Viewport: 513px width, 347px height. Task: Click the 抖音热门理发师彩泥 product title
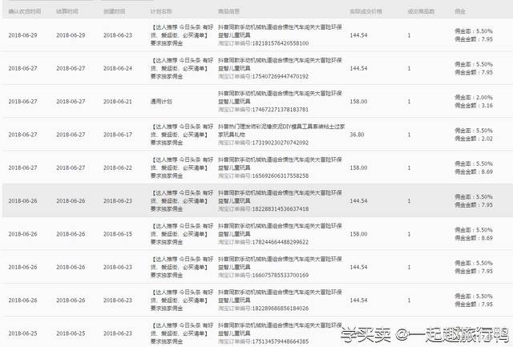281,130
